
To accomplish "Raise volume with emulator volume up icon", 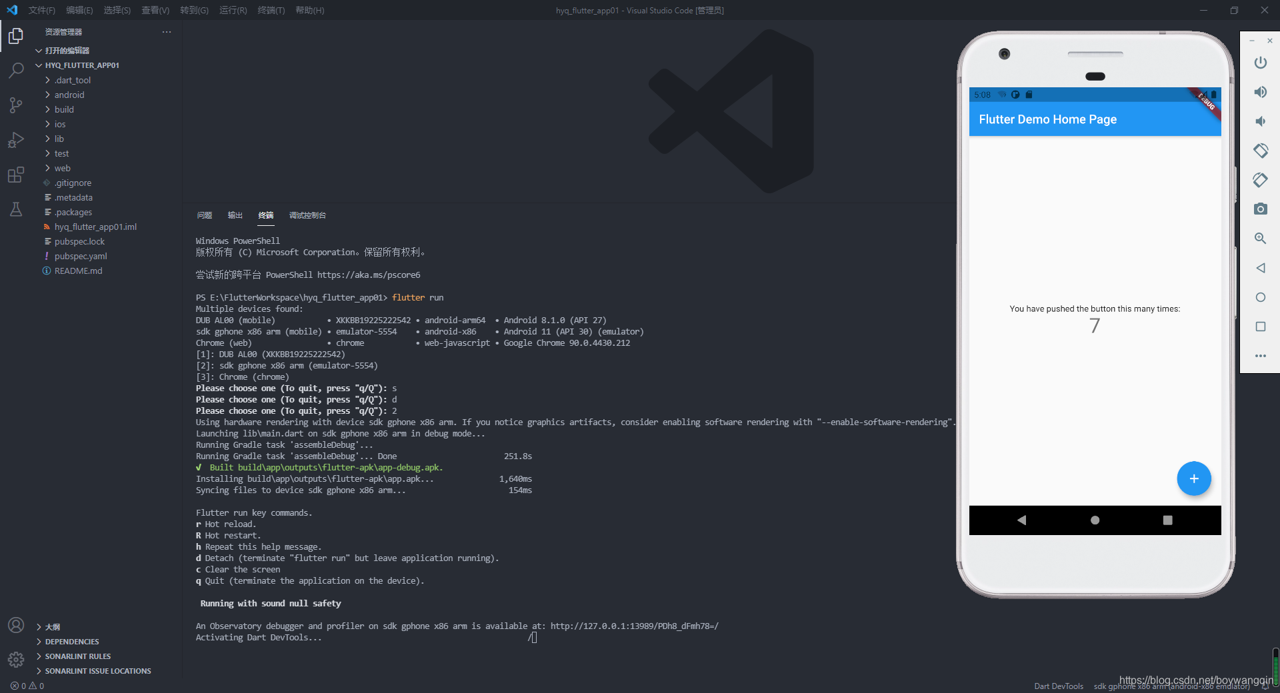I will click(1260, 92).
